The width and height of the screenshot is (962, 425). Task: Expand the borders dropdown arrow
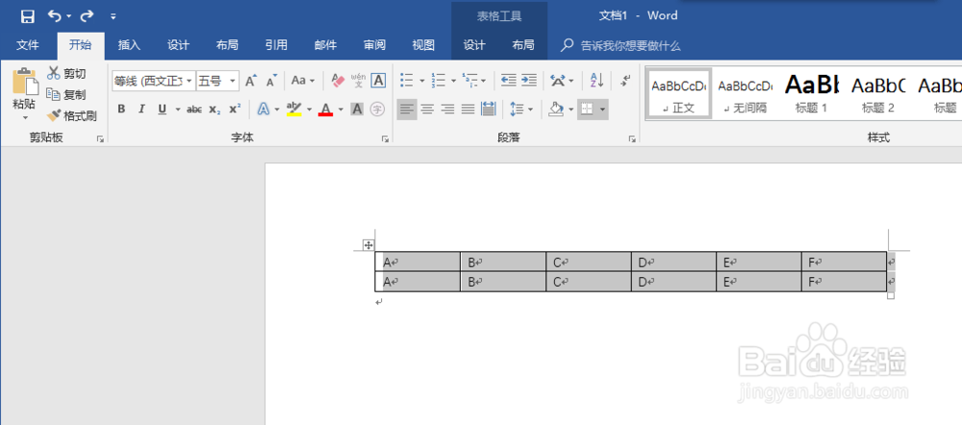[603, 110]
